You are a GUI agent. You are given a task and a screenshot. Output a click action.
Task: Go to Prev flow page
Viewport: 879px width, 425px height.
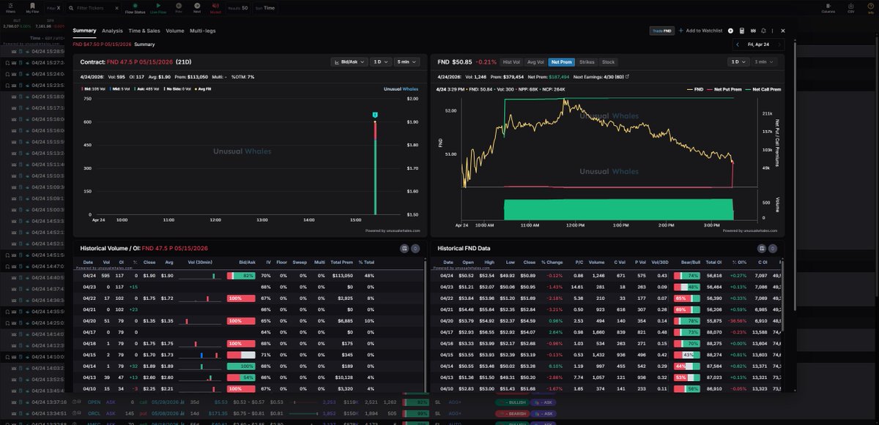[179, 8]
